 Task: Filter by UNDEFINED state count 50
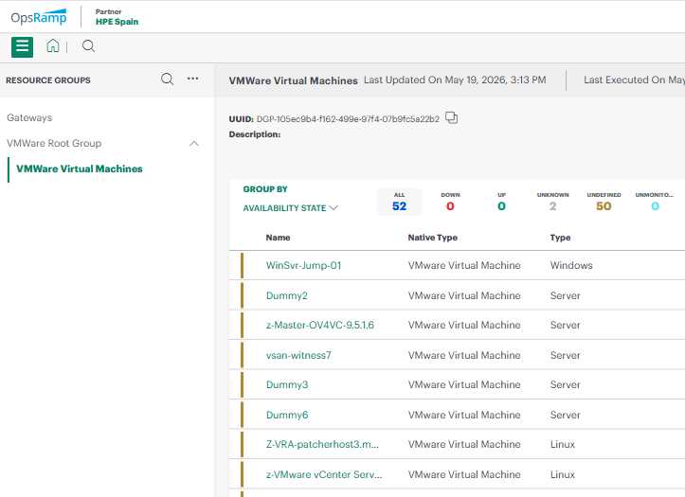click(604, 202)
